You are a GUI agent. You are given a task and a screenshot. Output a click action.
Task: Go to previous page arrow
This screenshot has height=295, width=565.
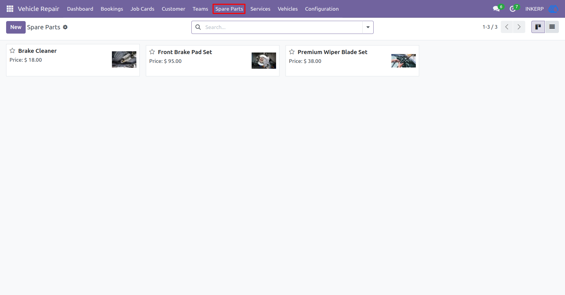(x=507, y=27)
